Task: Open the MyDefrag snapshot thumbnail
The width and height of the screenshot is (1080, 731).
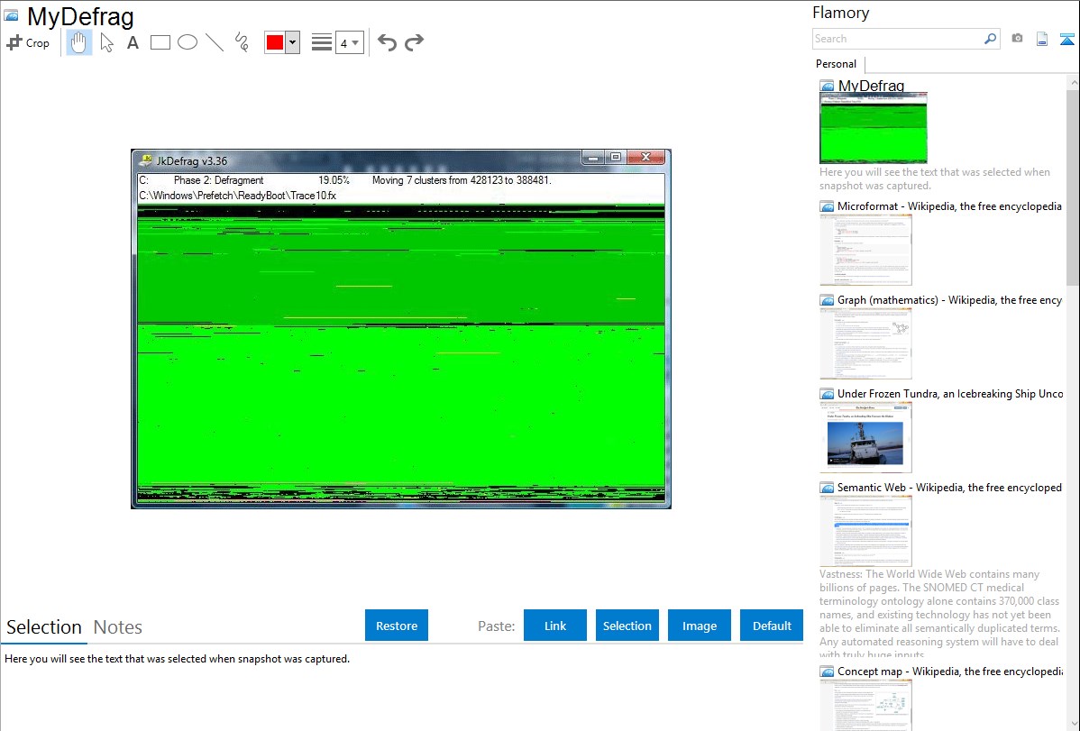Action: (x=874, y=128)
